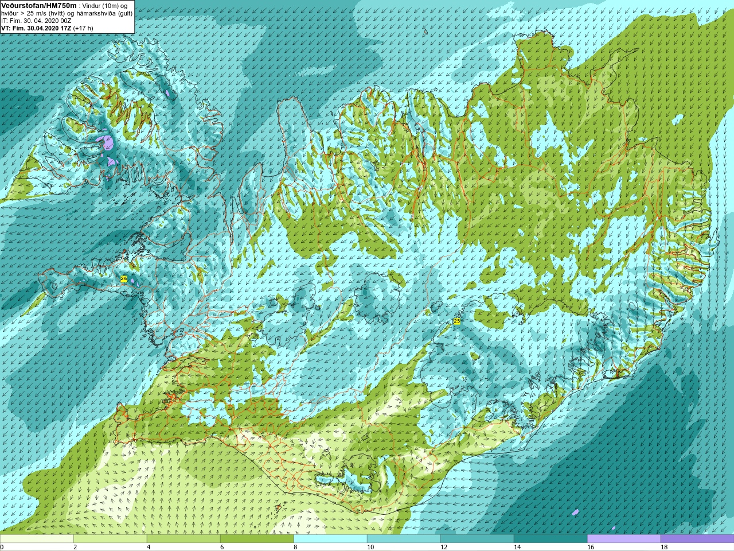Select the 2–4 m/s light green legend swatch
734x551 pixels.
110,539
